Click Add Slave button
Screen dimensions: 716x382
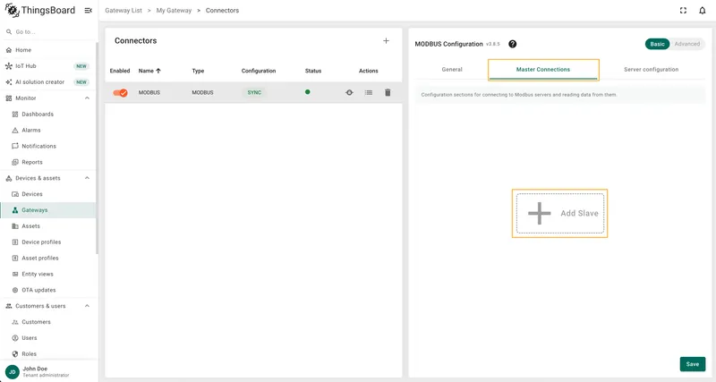(x=560, y=213)
